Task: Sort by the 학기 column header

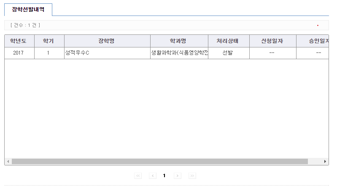Action: tap(49, 41)
